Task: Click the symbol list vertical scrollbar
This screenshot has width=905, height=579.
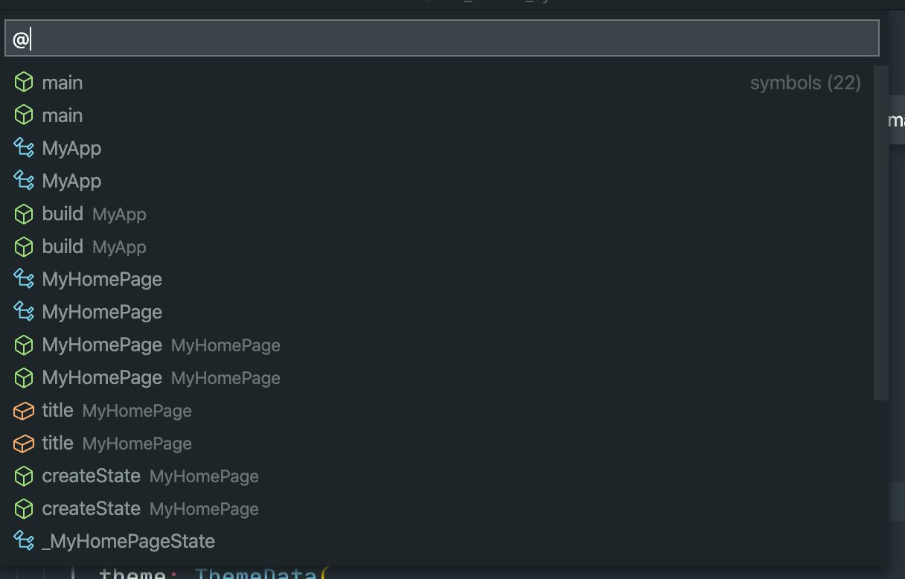Action: [881, 232]
